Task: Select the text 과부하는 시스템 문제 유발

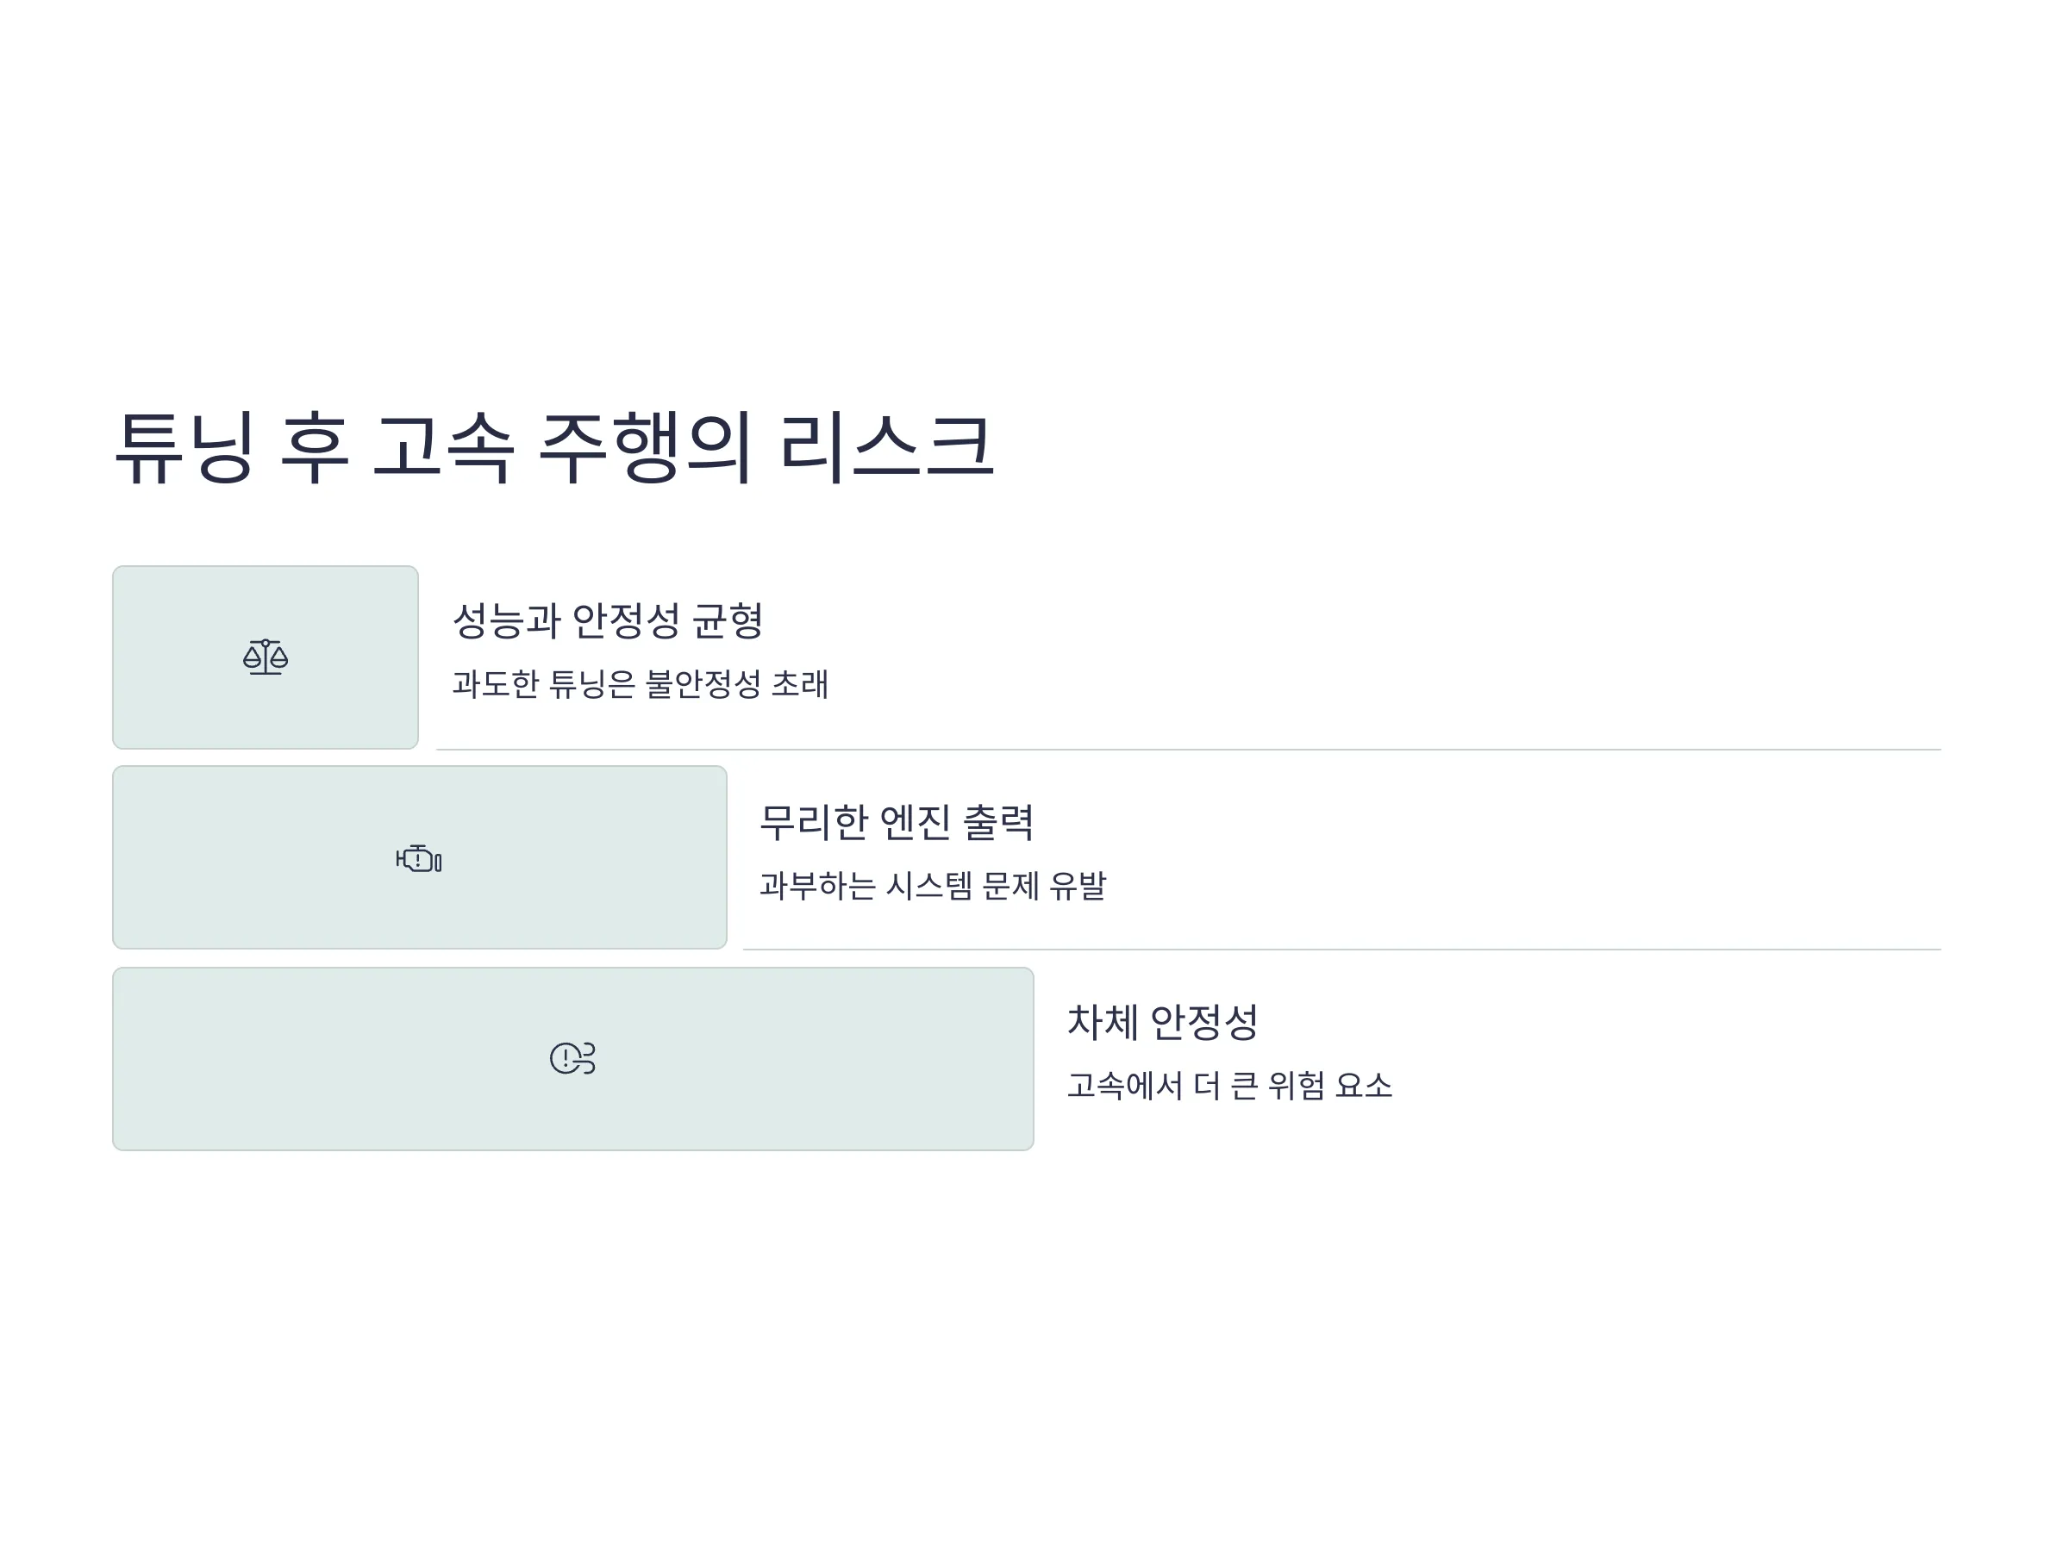Action: pyautogui.click(x=933, y=884)
